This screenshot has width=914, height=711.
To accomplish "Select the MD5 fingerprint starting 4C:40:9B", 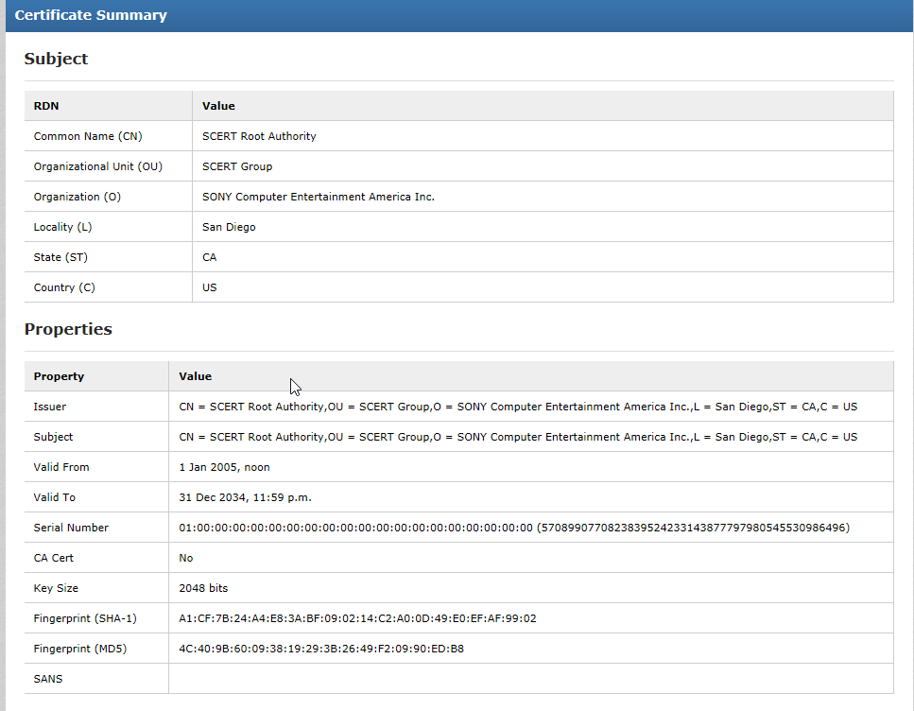I will click(321, 650).
